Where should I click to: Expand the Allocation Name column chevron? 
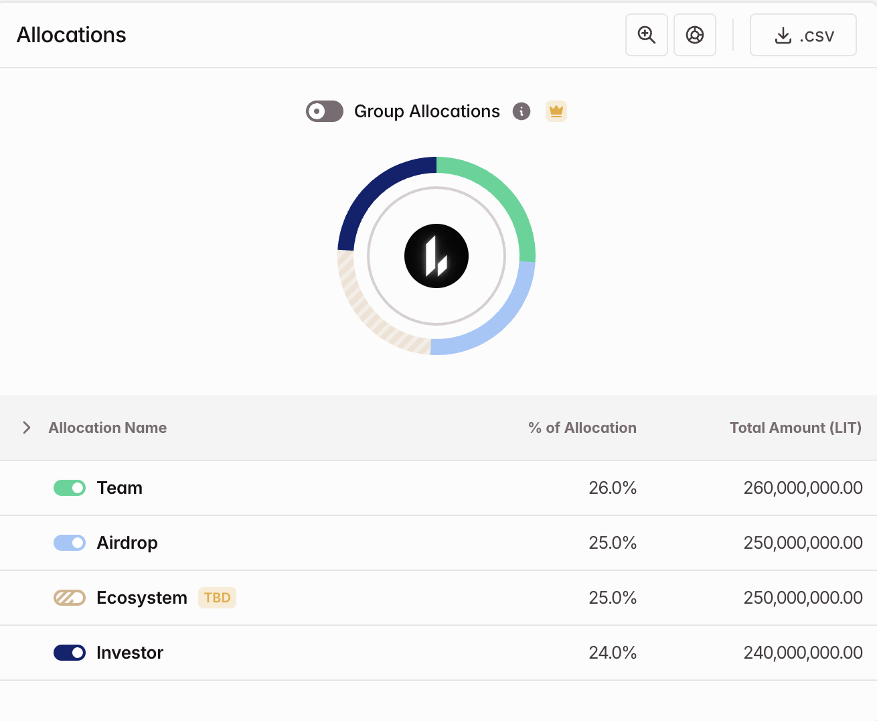[26, 427]
